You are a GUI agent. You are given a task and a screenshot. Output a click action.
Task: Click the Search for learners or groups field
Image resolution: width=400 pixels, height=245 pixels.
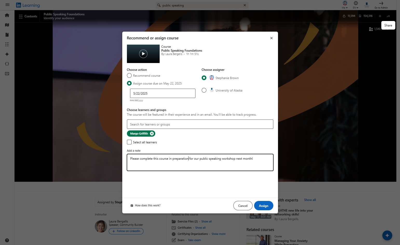(200, 124)
